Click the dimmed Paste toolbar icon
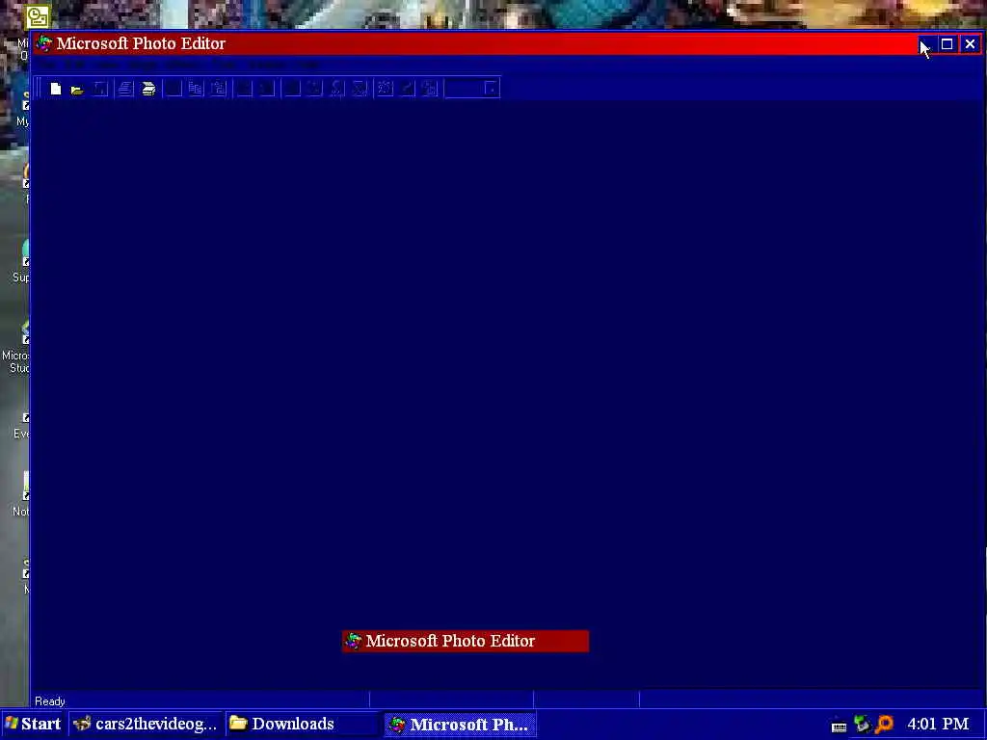This screenshot has height=740, width=987. 219,89
